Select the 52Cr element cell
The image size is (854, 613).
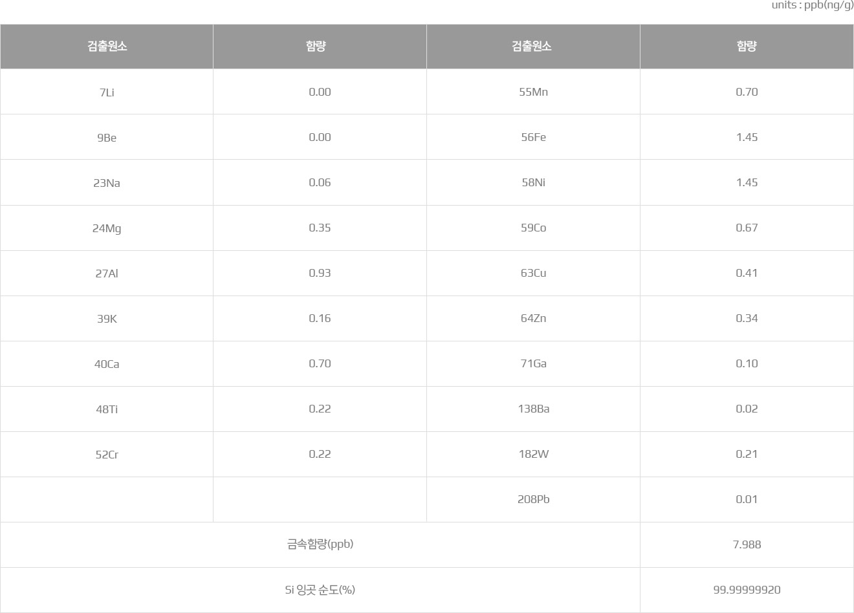click(107, 454)
